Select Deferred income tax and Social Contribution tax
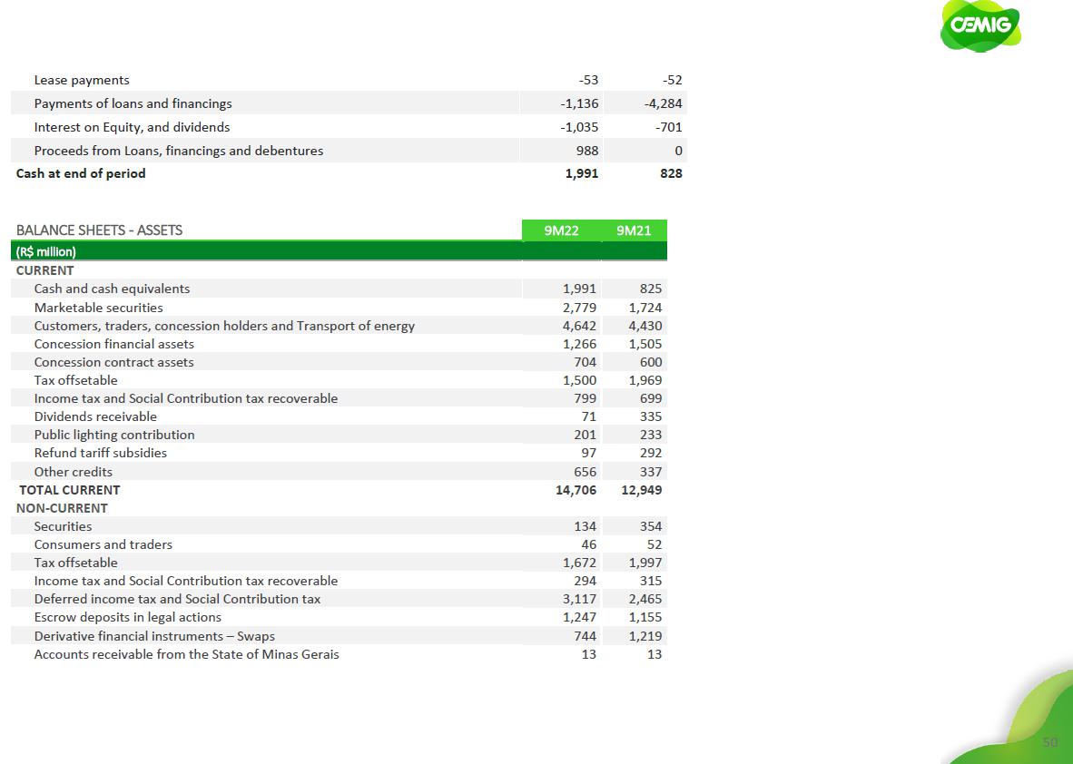This screenshot has width=1073, height=764. tap(177, 599)
